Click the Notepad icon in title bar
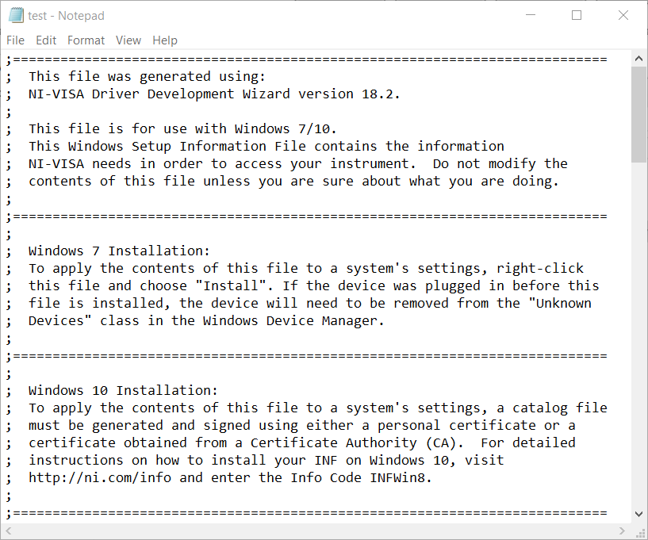 (16, 16)
